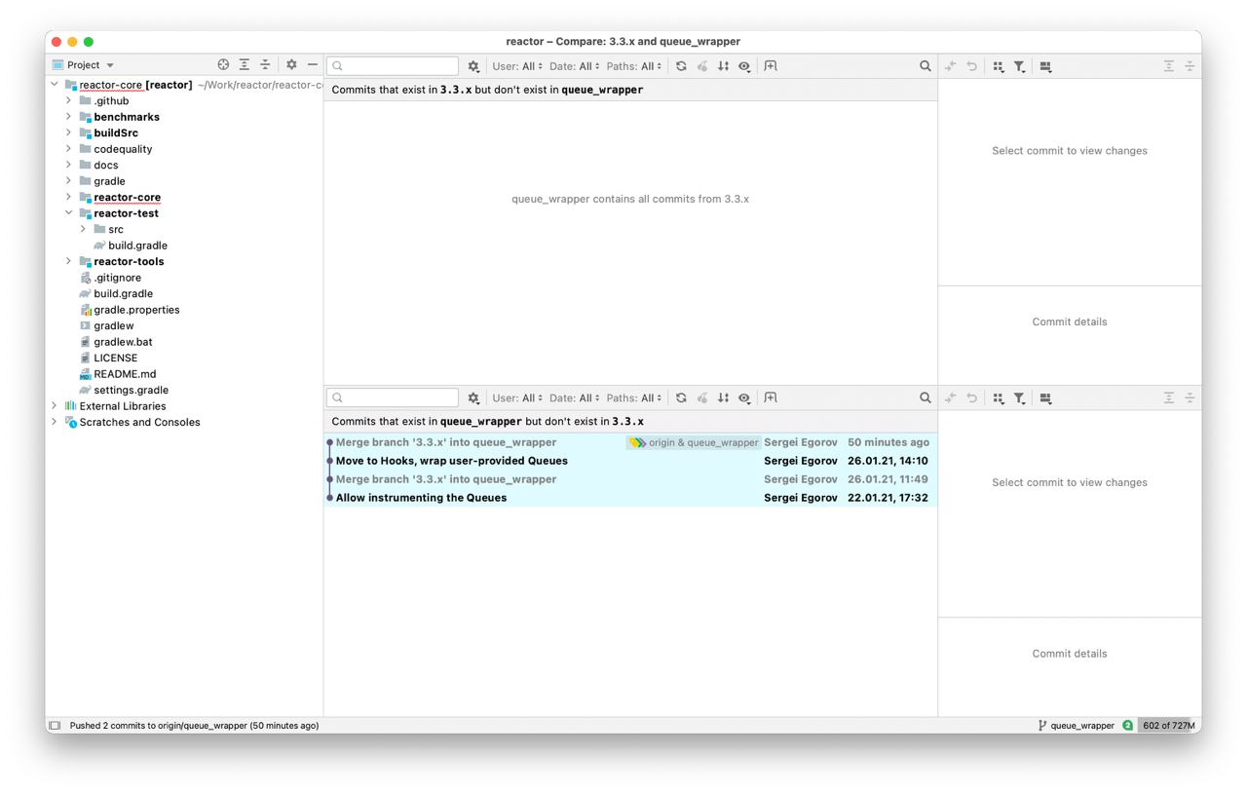Viewport: 1247px width, 793px height.
Task: Click the Select Opened File locate icon
Action: pos(223,65)
